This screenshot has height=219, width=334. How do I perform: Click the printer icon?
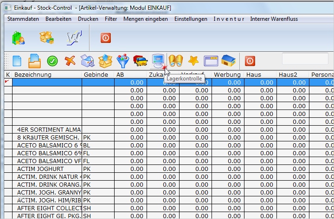click(x=88, y=61)
